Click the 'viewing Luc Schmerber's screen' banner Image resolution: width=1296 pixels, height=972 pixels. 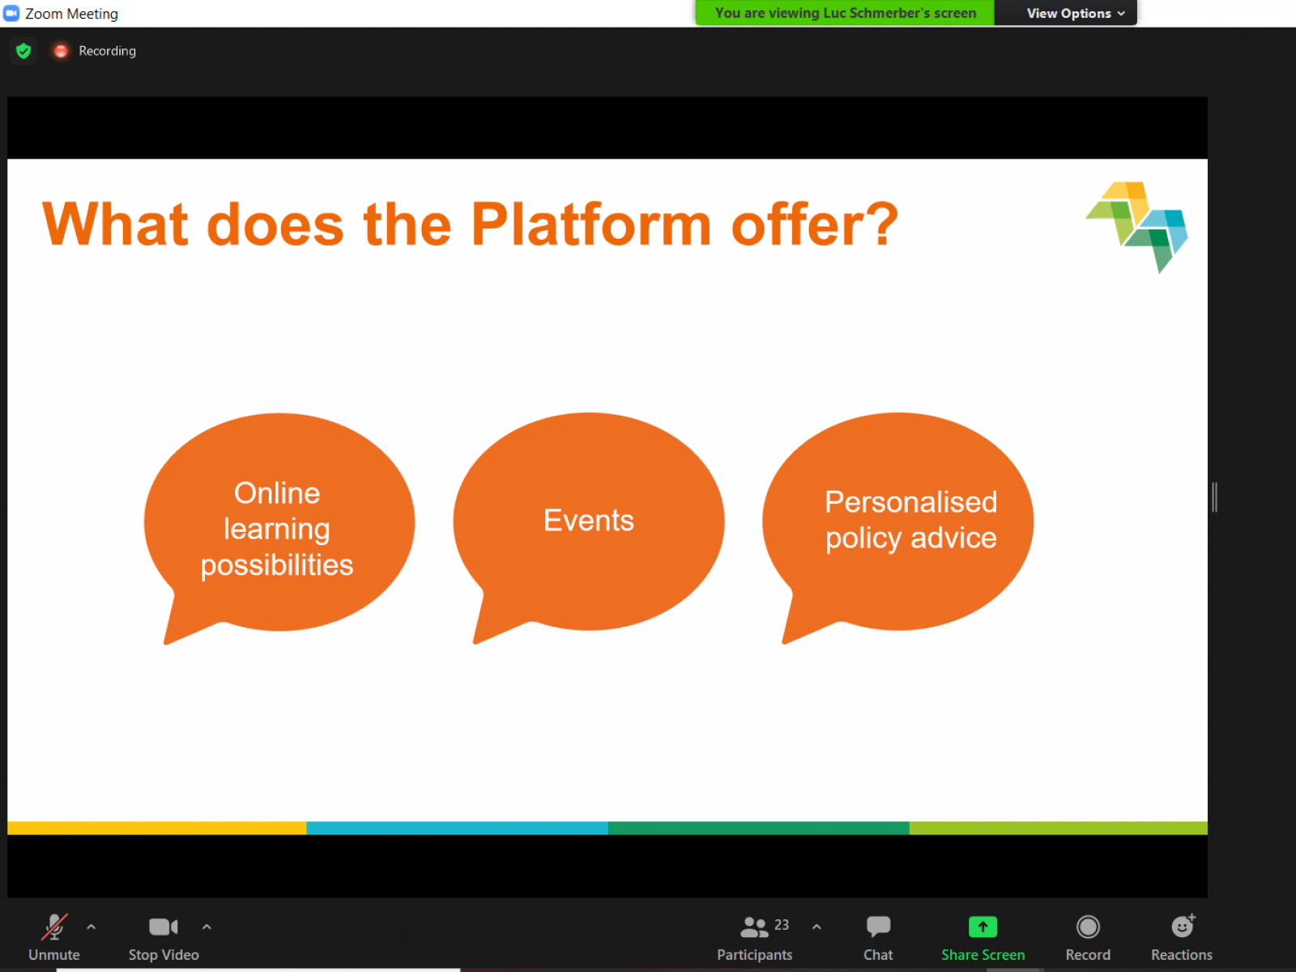pos(845,13)
